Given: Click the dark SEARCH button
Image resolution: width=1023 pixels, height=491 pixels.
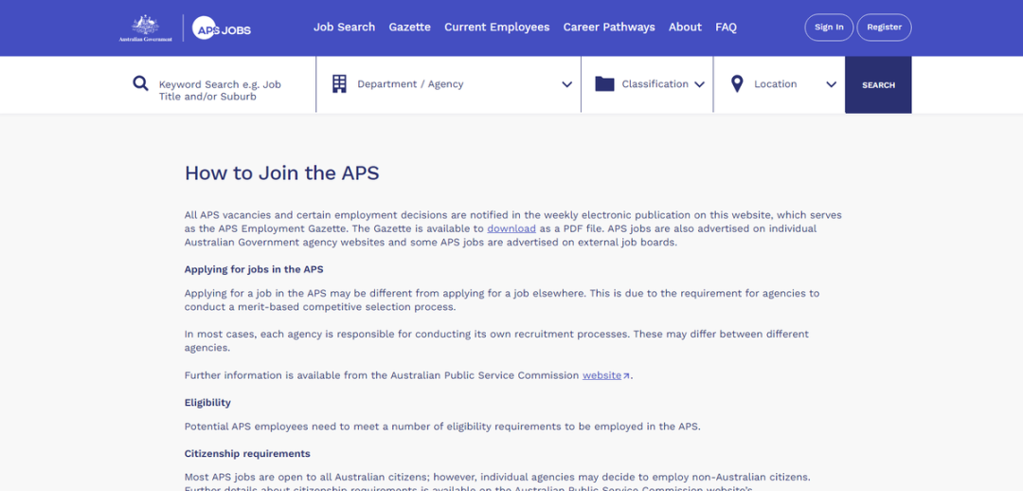Looking at the screenshot, I should click(878, 85).
